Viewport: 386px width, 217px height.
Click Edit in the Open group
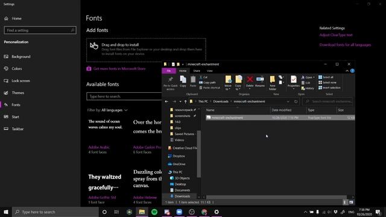point(306,83)
